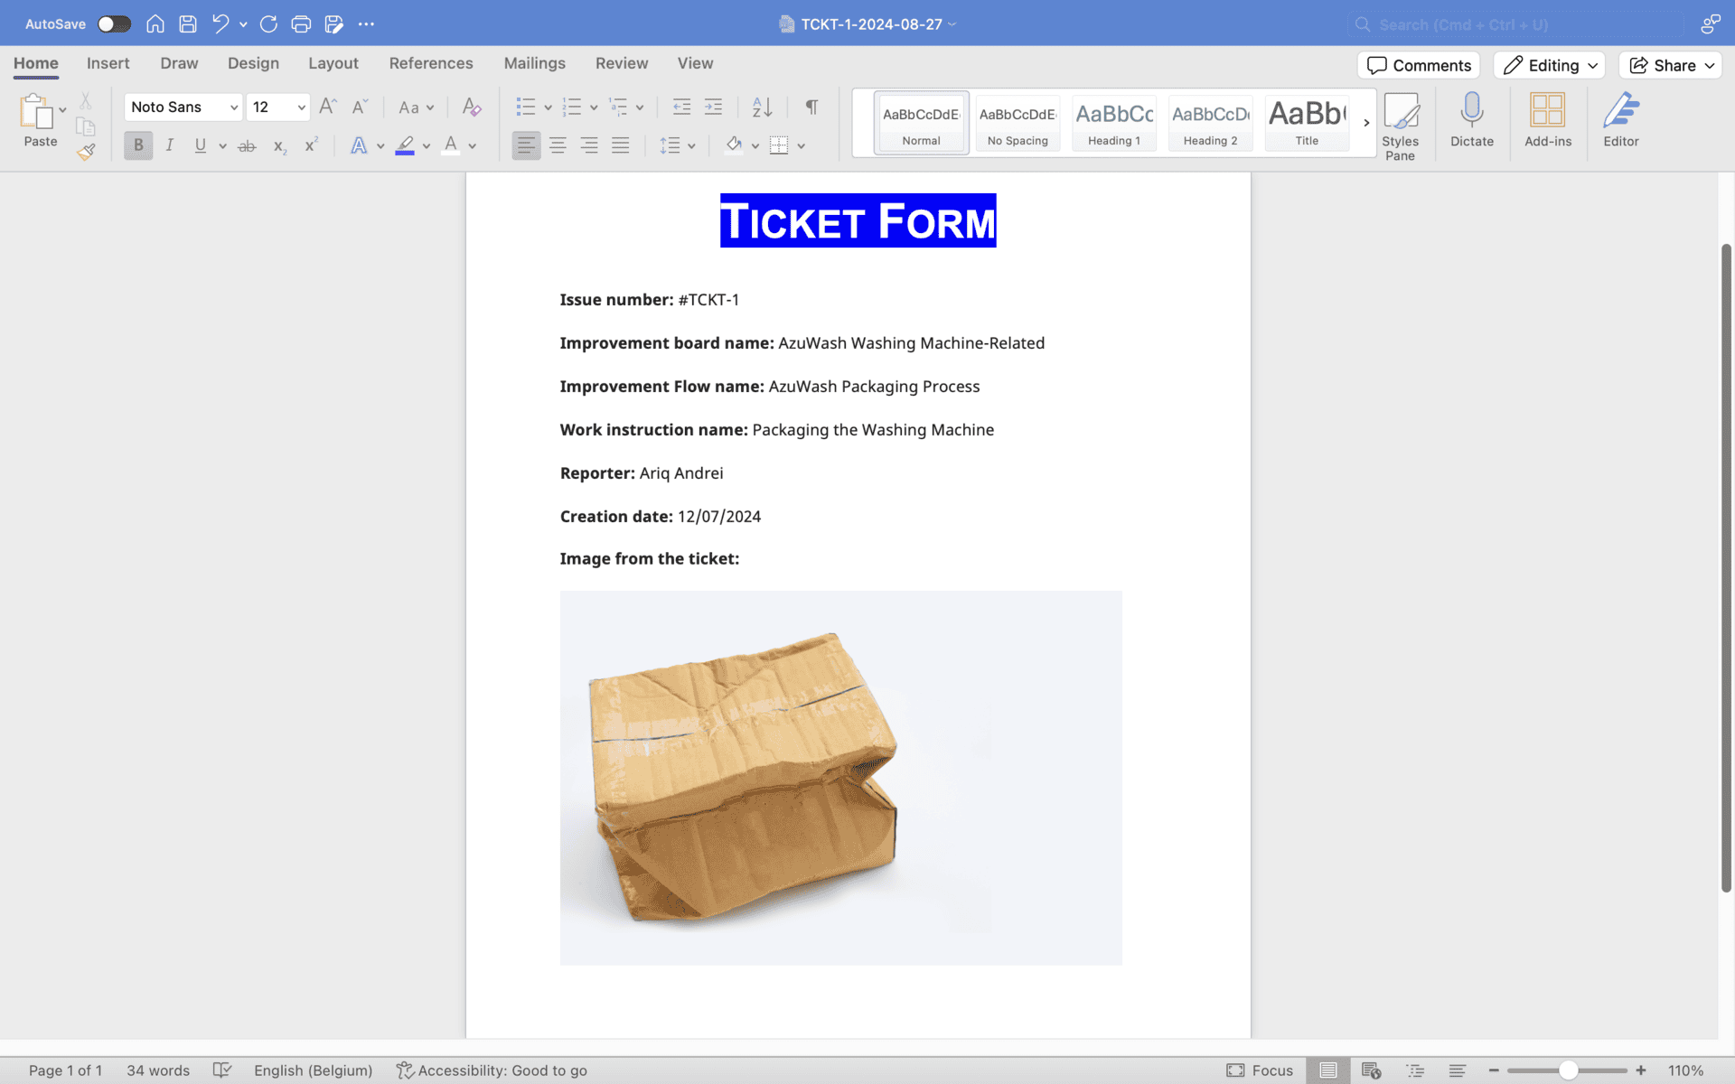Click the Print icon in title bar
This screenshot has width=1735, height=1084.
tap(301, 24)
